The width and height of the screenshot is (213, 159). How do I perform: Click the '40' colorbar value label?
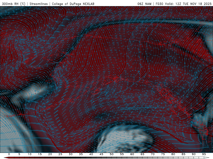91,154
